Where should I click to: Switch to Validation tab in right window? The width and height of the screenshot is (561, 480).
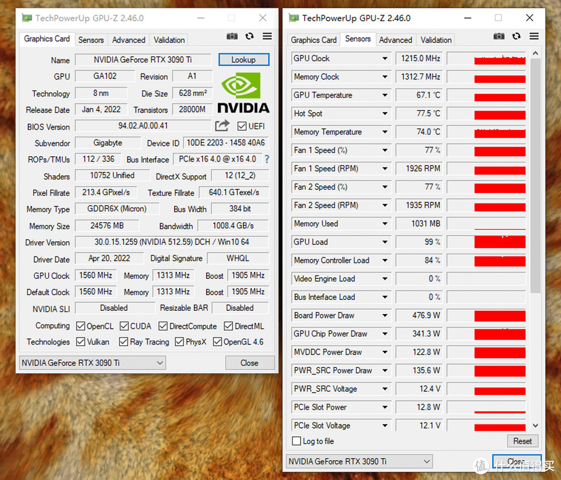pos(436,40)
